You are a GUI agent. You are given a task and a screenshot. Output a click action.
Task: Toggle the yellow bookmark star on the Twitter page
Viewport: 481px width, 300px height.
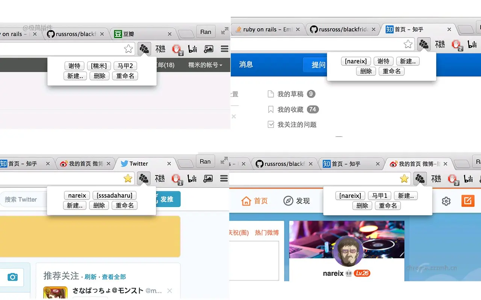[x=128, y=178]
